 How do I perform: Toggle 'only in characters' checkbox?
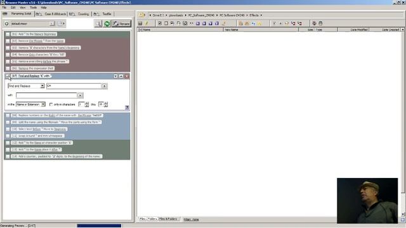pyautogui.click(x=51, y=104)
